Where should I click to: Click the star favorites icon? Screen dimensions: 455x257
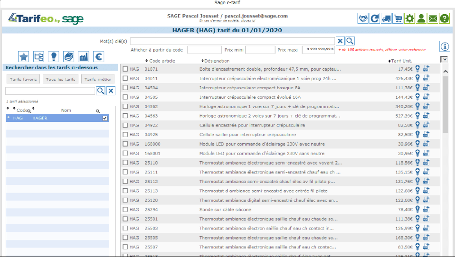click(x=23, y=57)
